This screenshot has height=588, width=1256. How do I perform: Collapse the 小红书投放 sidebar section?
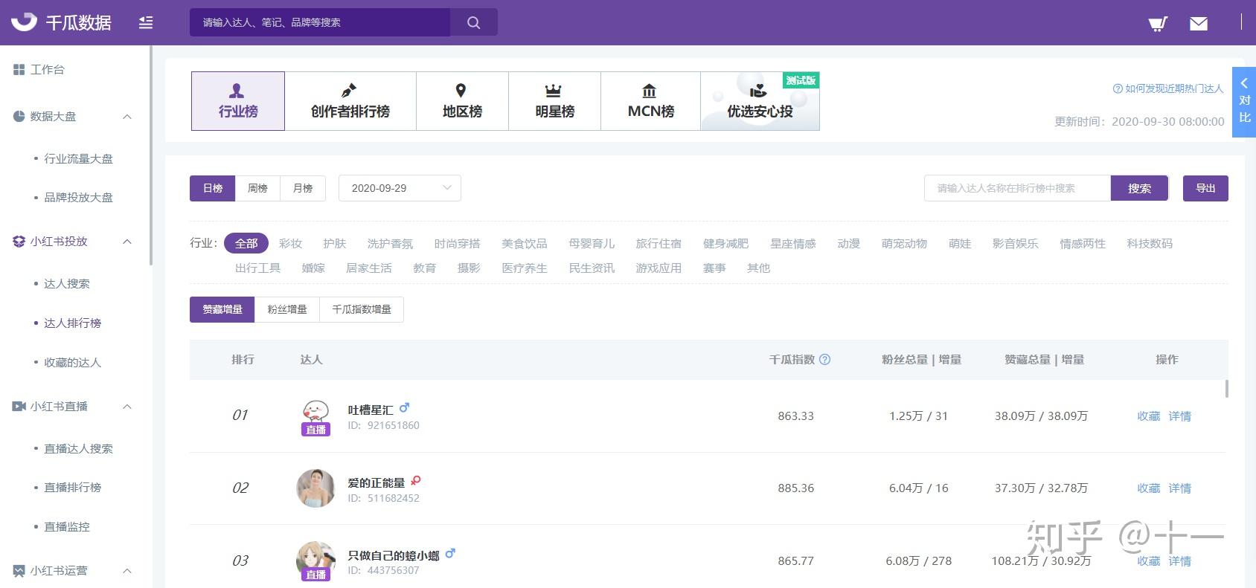click(127, 241)
